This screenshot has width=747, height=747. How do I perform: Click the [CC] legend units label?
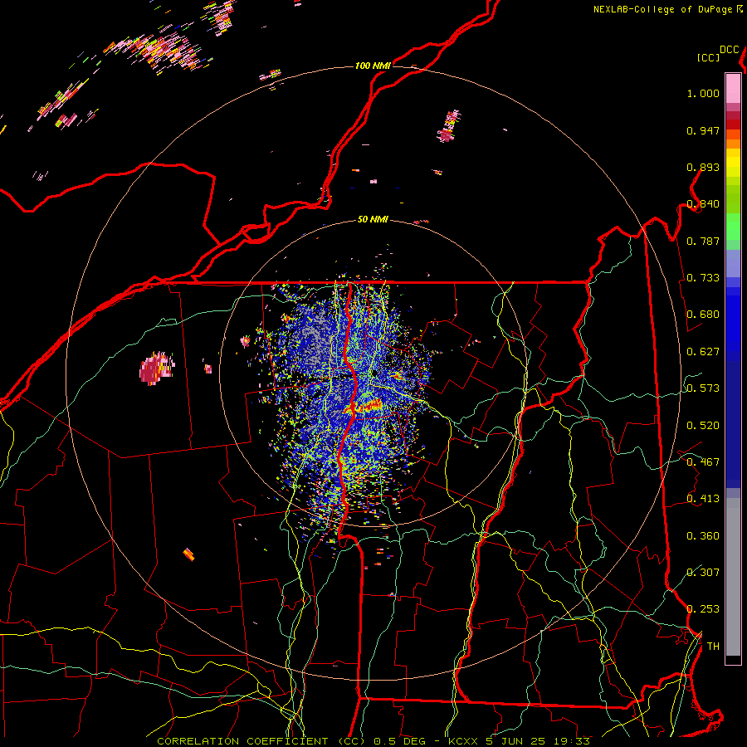point(708,57)
